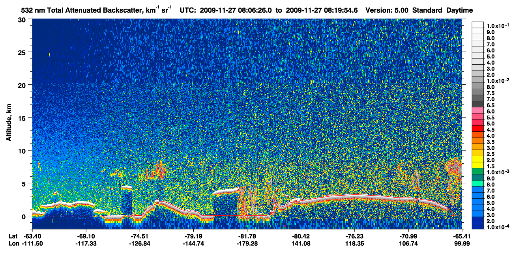This screenshot has width=513, height=263.
Task: Click longitude value 99.99
Action: [461, 243]
